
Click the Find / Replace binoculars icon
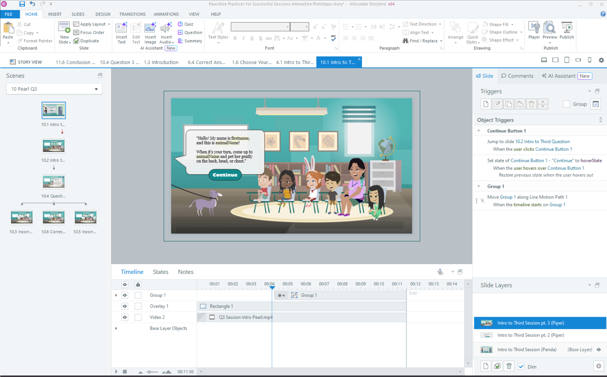[x=405, y=41]
